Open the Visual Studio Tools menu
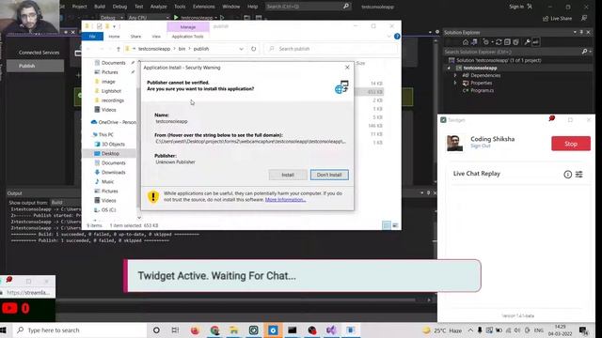The image size is (602, 338). tap(180, 7)
